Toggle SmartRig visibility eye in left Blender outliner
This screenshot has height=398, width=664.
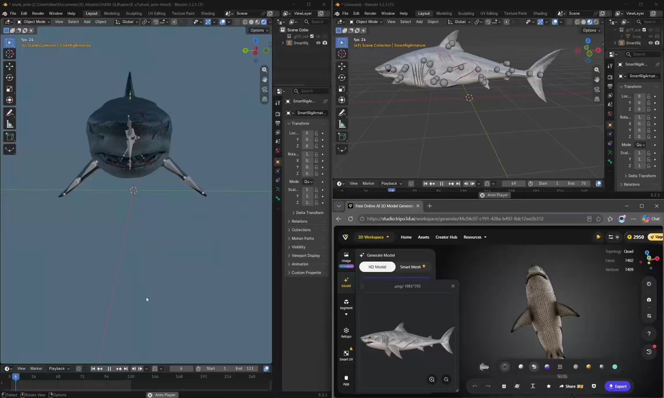318,43
